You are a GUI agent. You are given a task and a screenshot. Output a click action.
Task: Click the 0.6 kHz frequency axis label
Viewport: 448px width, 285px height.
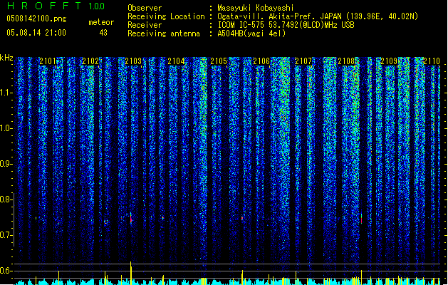point(6,271)
